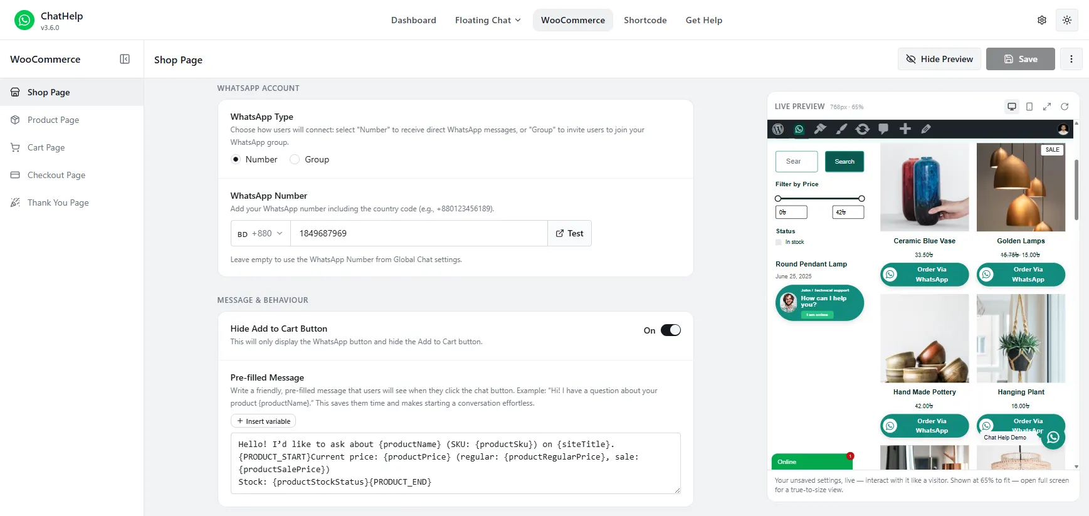The height and width of the screenshot is (516, 1089).
Task: Click the updates refresh icon in preview bar
Action: click(863, 129)
